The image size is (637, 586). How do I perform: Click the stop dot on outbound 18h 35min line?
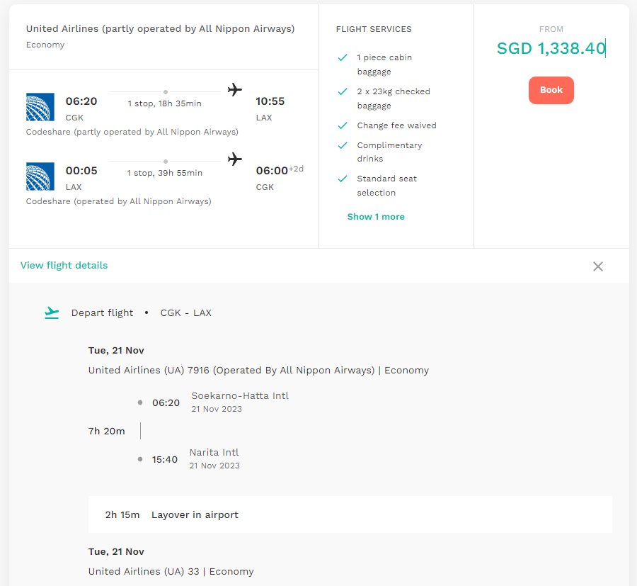(166, 92)
